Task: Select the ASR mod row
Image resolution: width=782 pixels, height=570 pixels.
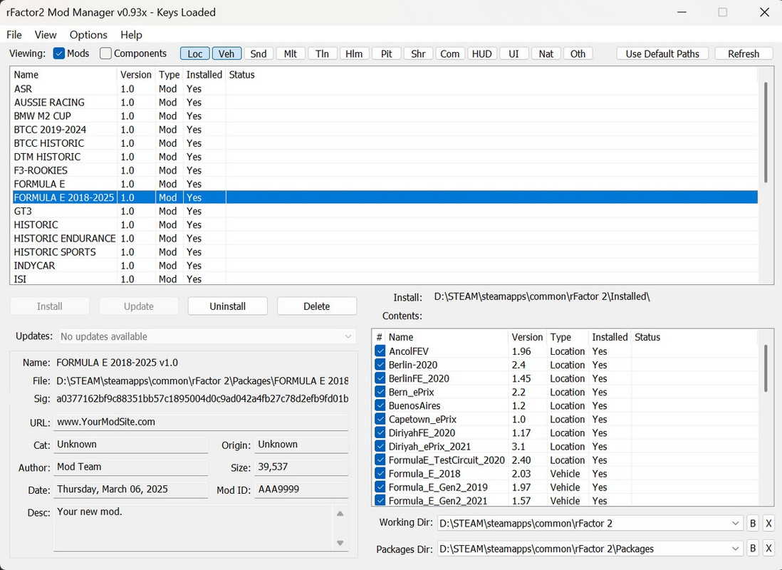Action: pyautogui.click(x=384, y=89)
